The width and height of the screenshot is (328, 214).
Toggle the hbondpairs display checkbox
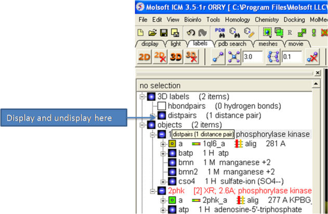[x=162, y=106]
